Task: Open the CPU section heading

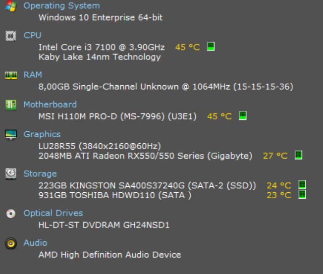Action: 32,35
